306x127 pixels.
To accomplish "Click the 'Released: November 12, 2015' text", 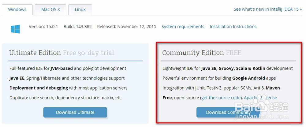I will (x=126, y=27).
